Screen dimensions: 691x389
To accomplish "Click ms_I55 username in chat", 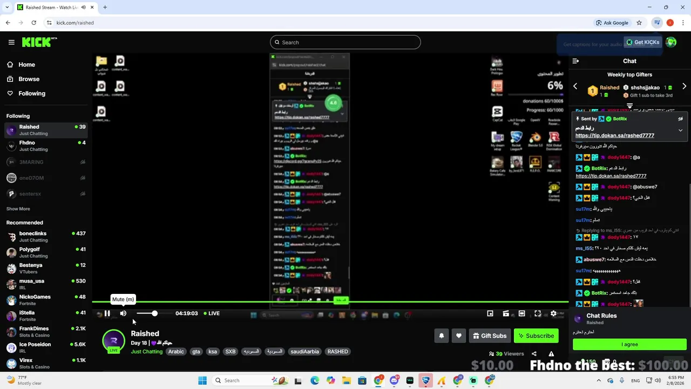I will pyautogui.click(x=584, y=249).
